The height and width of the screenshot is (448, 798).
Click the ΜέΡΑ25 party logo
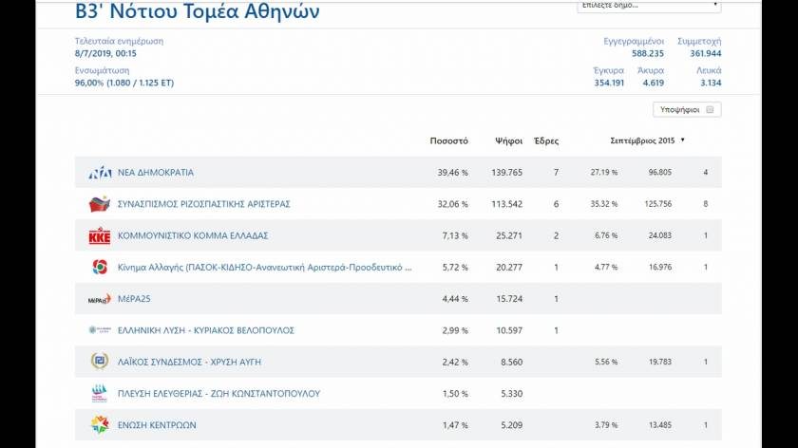click(x=100, y=299)
